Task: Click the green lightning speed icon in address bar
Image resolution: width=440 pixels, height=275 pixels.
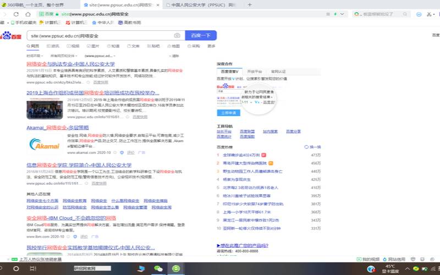Action: 335,14
